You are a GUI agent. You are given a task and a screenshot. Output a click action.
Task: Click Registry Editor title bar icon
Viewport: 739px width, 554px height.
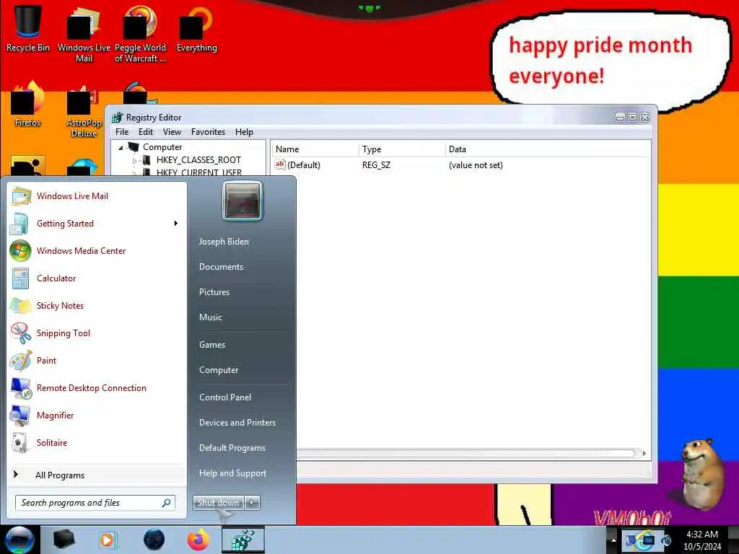click(117, 118)
